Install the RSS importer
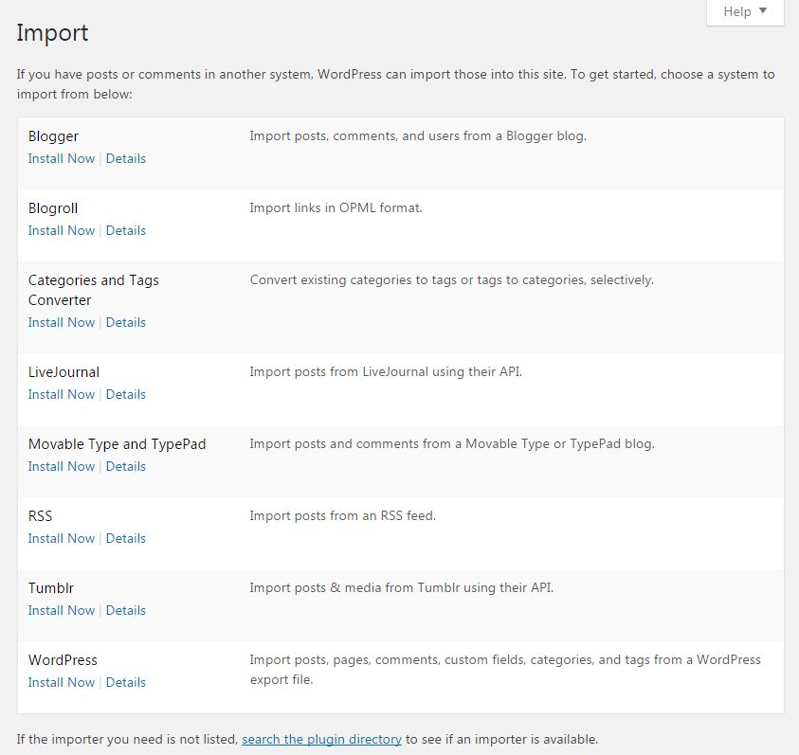The height and width of the screenshot is (755, 799). [61, 538]
